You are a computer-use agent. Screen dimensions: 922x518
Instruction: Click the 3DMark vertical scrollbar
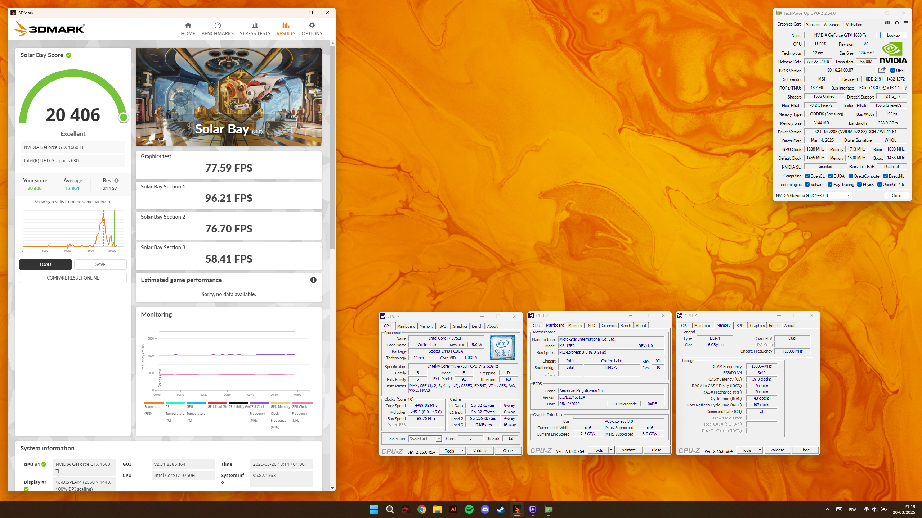[332, 147]
